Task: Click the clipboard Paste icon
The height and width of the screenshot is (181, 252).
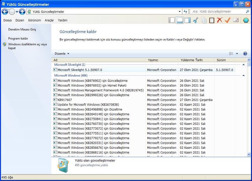Action: (212, 20)
